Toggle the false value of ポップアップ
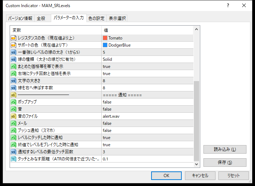Viewport: 255px width, 186px height. [x=148, y=102]
